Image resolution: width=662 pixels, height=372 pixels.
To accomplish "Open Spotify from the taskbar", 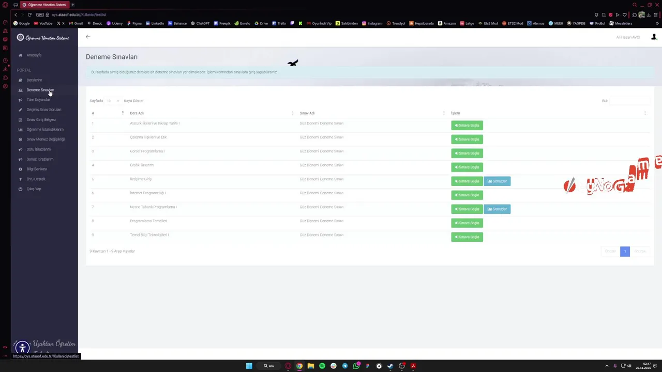I will [322, 366].
